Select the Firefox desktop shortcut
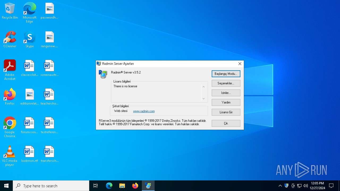This screenshot has width=340, height=191. tap(10, 97)
